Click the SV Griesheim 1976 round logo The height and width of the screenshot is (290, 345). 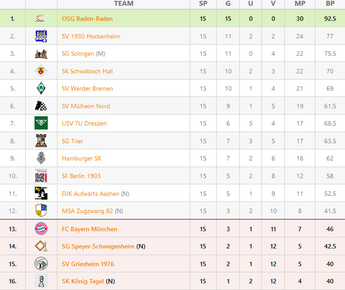click(41, 264)
